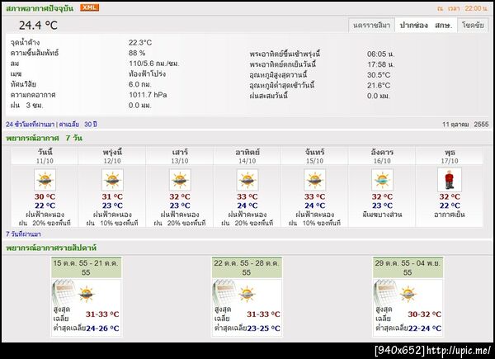Select today's 11/10 weather icon
Screen dimensions: 495x359
[x=45, y=180]
